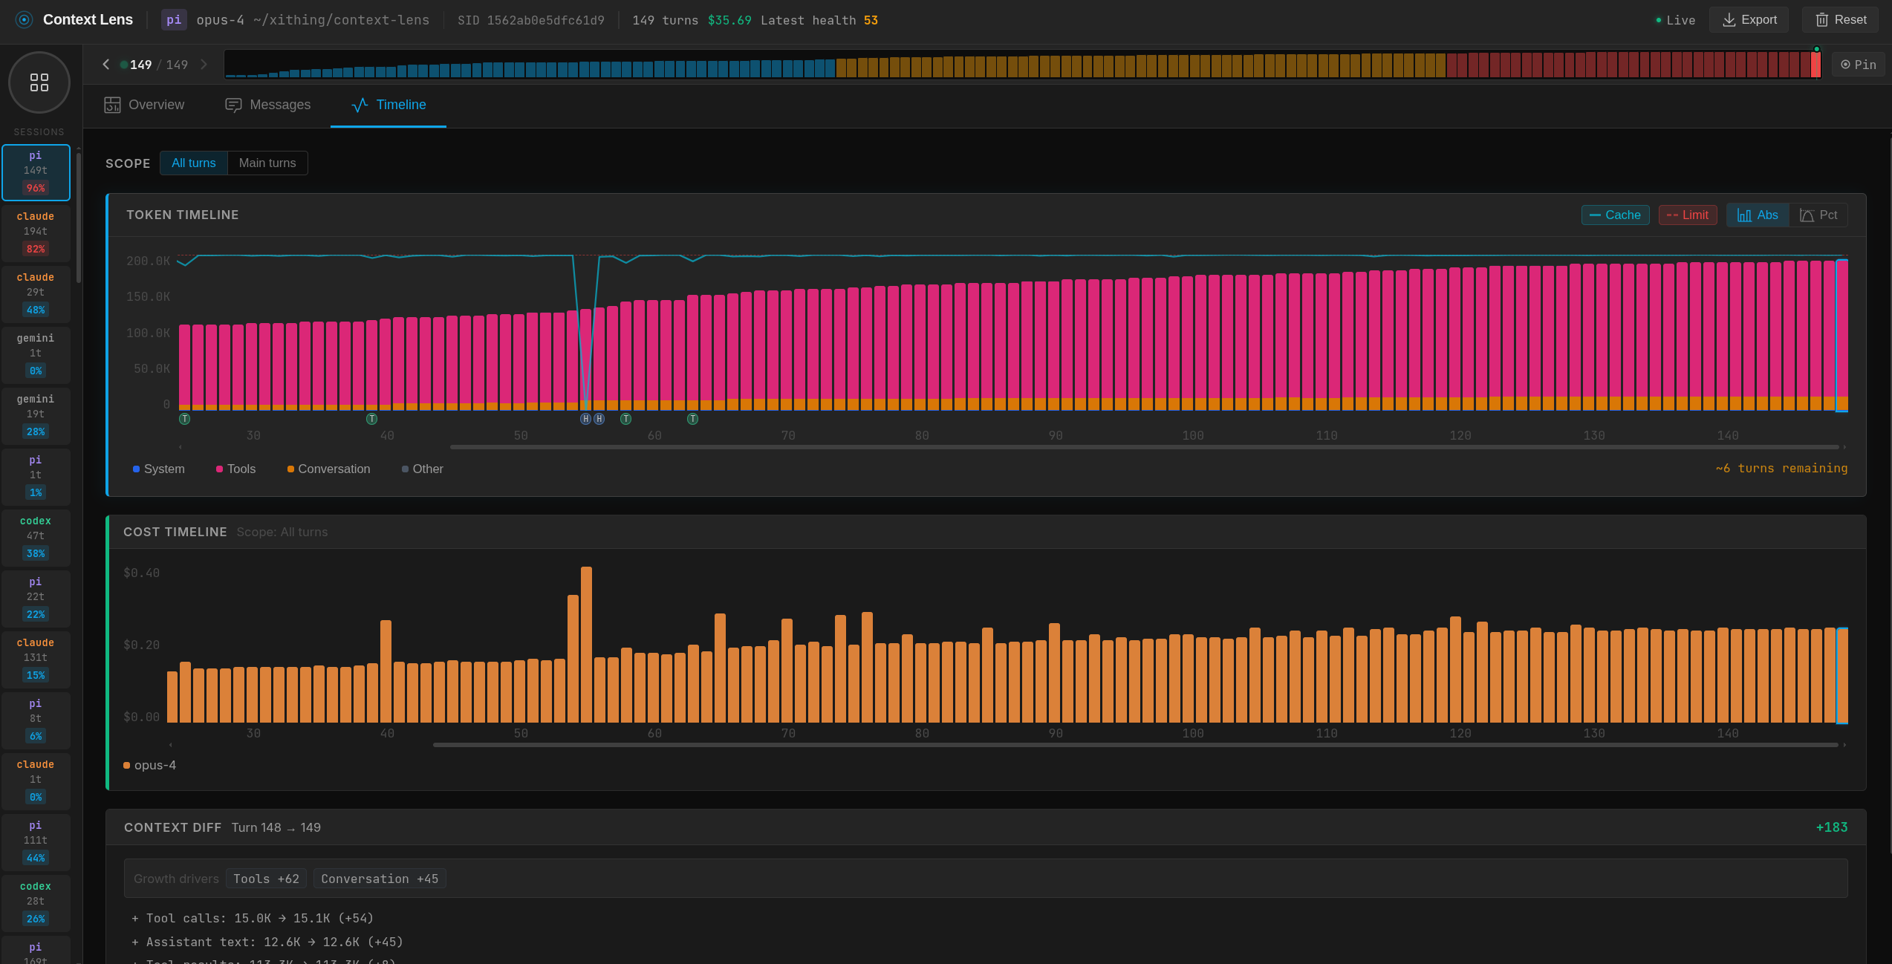This screenshot has width=1892, height=964.
Task: Select the pi 22t session
Action: 36,598
